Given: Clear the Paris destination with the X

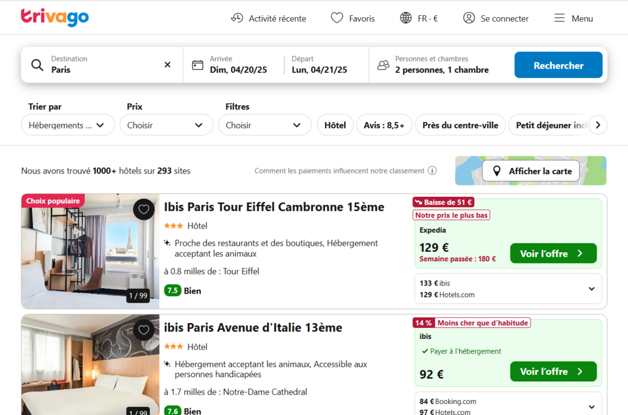Looking at the screenshot, I should 167,64.
